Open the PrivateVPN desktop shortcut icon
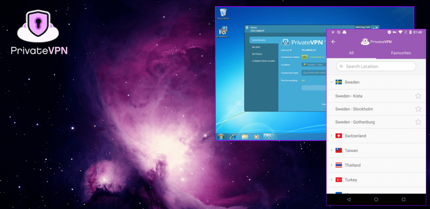The width and height of the screenshot is (430, 209). point(223,31)
